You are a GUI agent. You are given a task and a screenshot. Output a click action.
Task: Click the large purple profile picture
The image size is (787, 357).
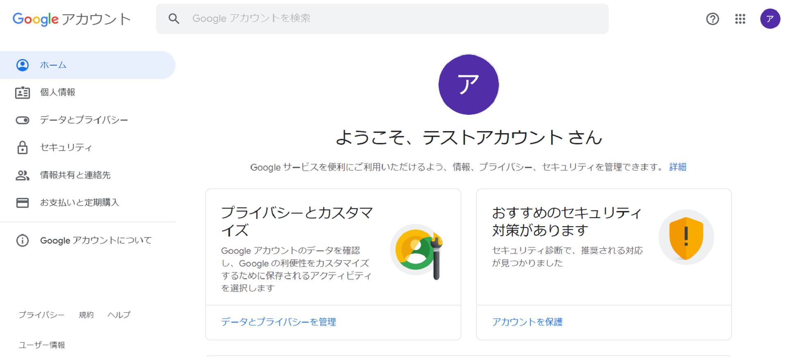[x=469, y=85]
